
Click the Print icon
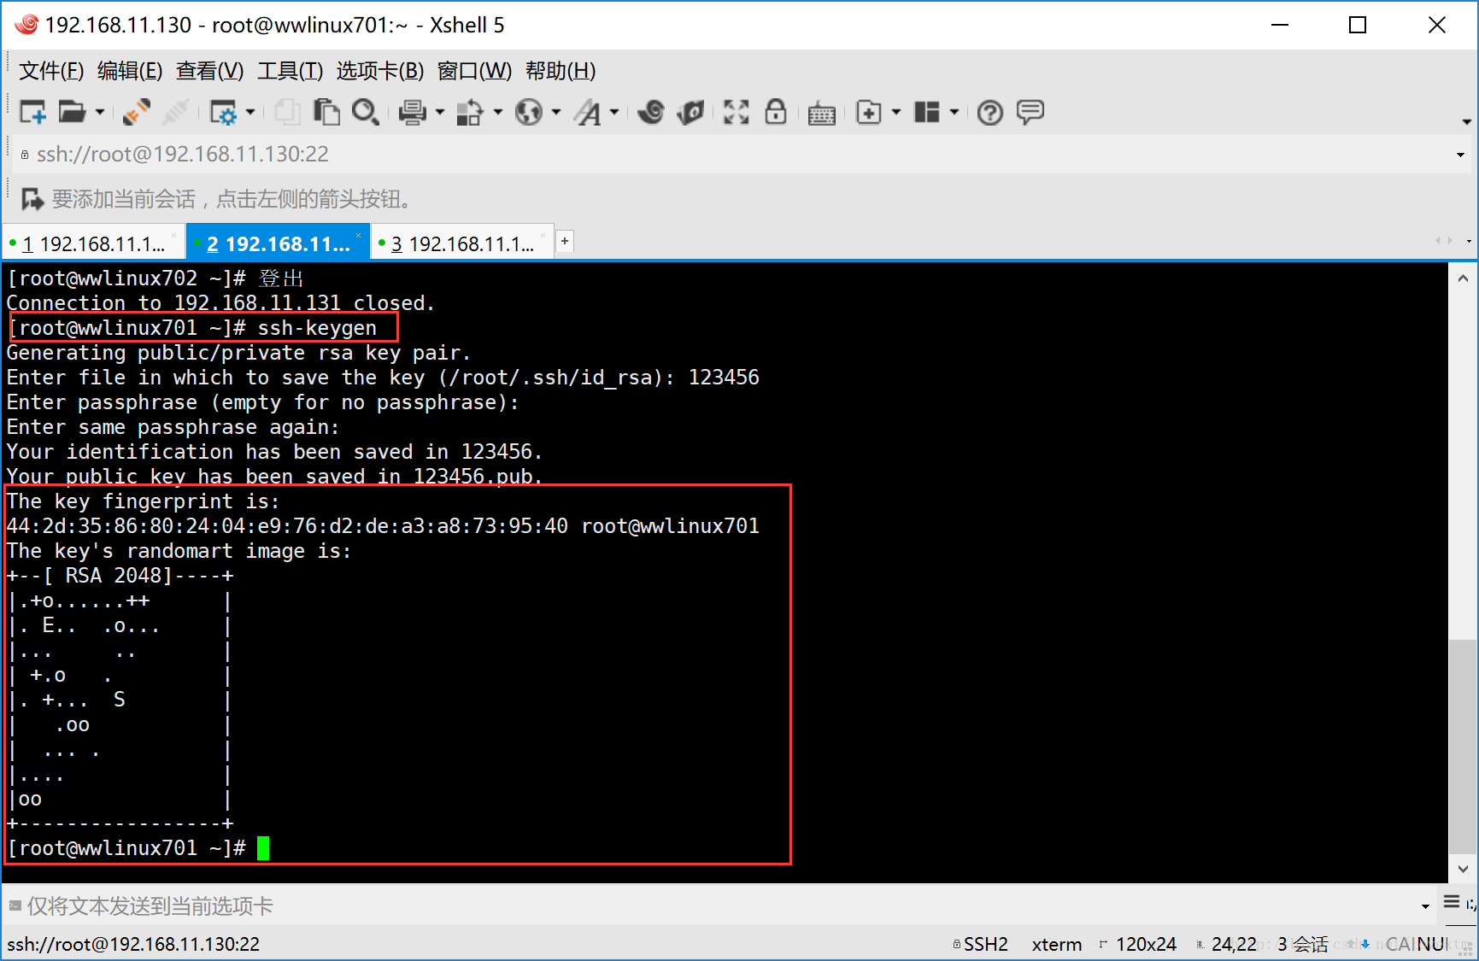pyautogui.click(x=413, y=112)
